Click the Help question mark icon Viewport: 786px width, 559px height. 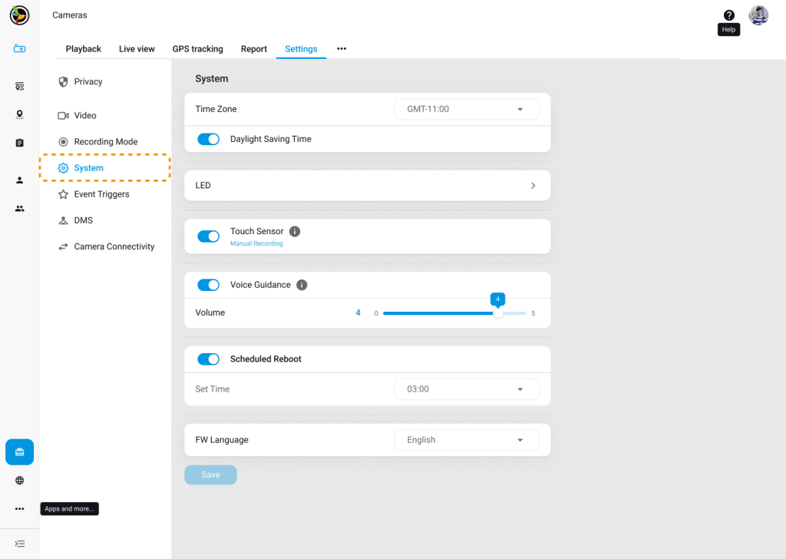coord(728,15)
